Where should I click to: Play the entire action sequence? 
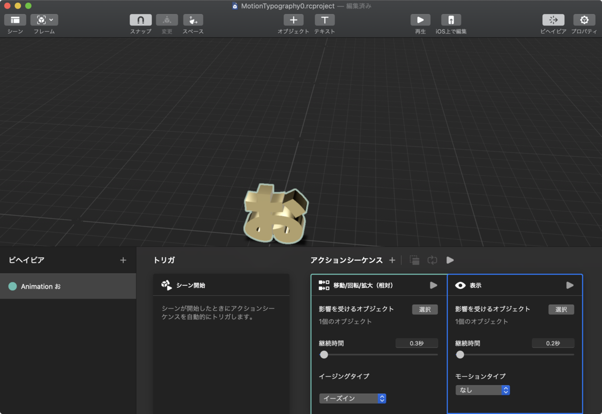pyautogui.click(x=450, y=260)
